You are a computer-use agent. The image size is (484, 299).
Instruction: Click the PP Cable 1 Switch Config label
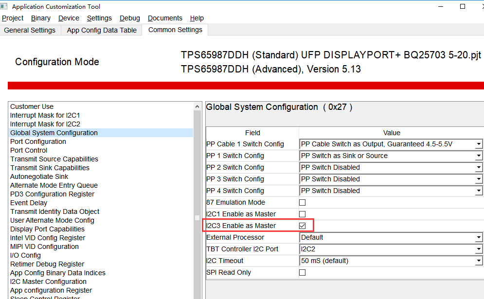245,144
